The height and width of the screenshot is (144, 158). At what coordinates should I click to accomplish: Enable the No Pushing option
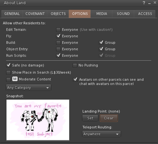75,66
